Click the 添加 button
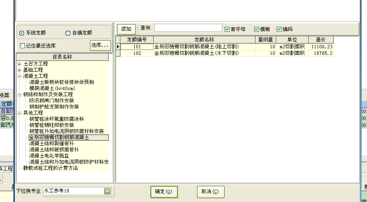 click(126, 29)
